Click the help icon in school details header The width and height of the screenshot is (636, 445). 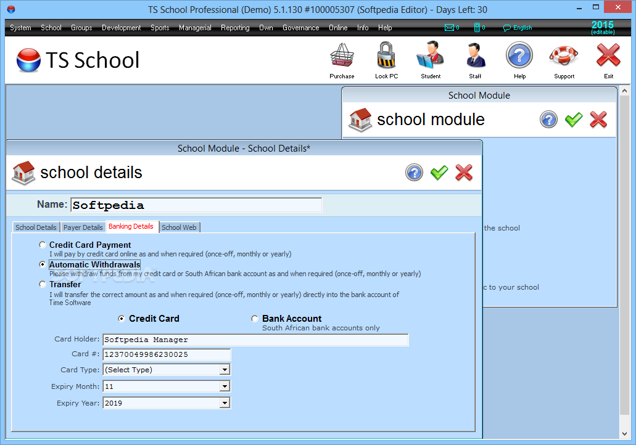point(414,173)
